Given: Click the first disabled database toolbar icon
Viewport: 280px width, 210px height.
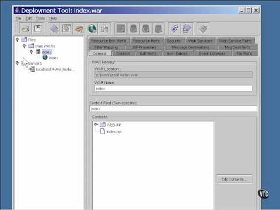Looking at the screenshot, I should (134, 29).
